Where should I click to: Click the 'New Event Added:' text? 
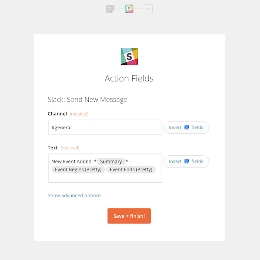pos(72,162)
